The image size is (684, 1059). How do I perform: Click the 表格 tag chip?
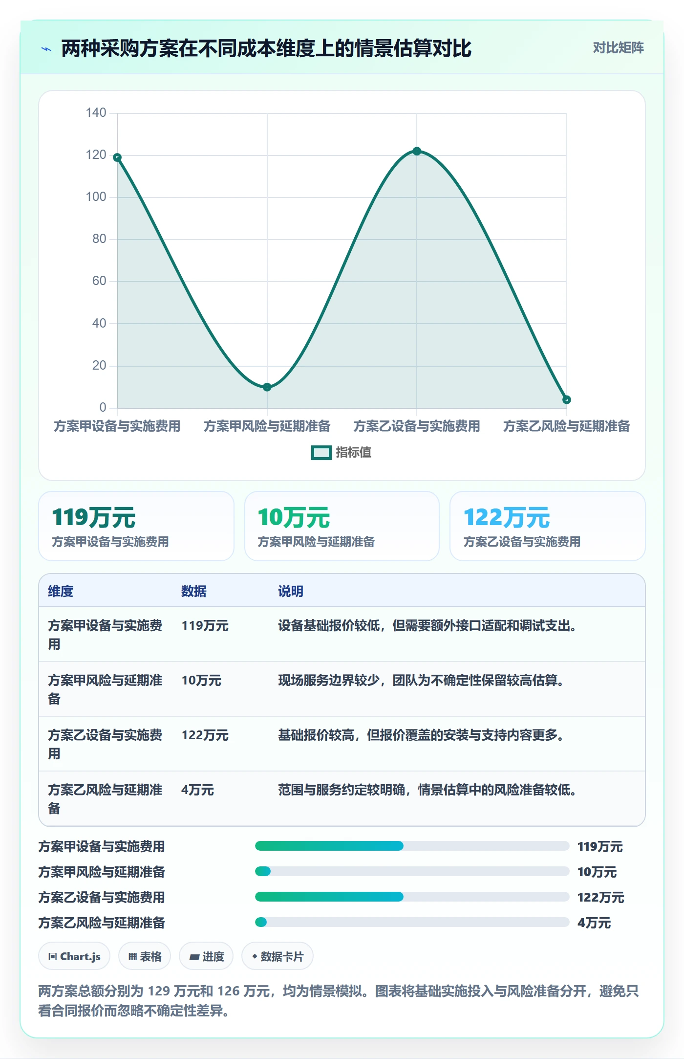point(145,956)
